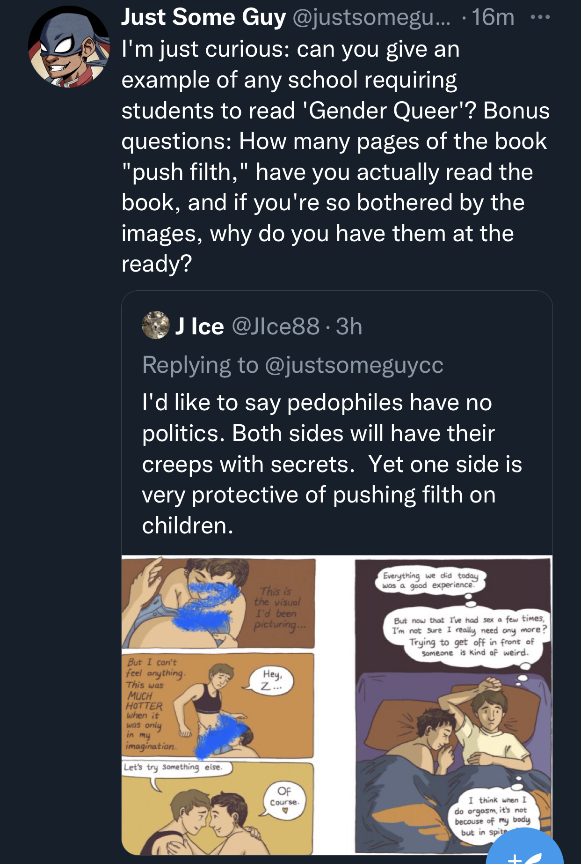
Task: Open the quoted tweet via the 3h timestamp
Action: tap(349, 326)
